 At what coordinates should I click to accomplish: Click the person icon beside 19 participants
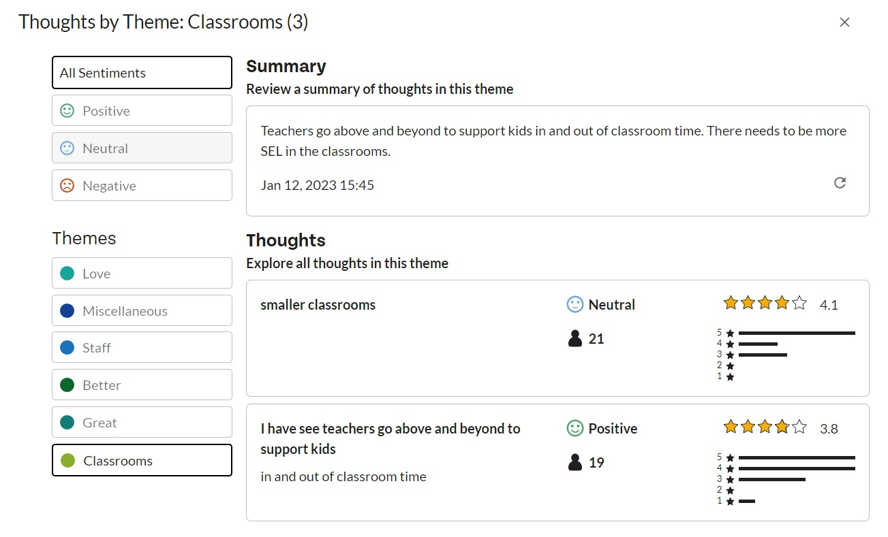pyautogui.click(x=575, y=462)
